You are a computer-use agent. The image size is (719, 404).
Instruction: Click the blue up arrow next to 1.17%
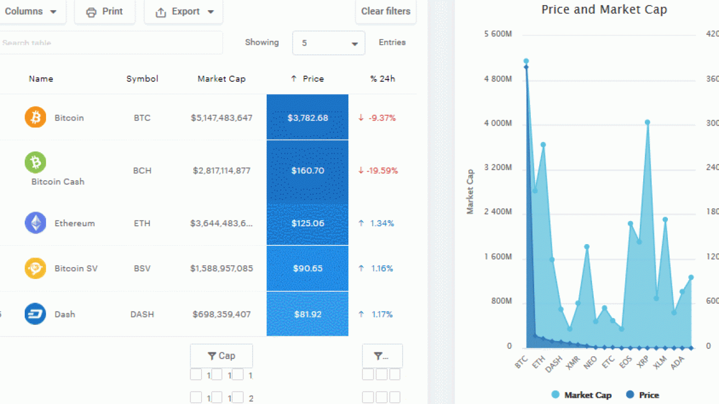click(x=361, y=314)
